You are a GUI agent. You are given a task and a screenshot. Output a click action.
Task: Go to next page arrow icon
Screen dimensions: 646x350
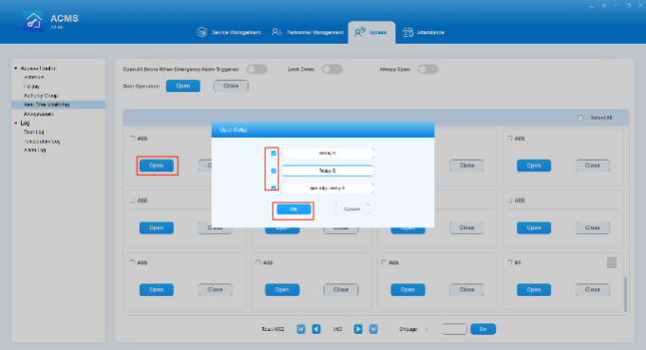[x=358, y=329]
